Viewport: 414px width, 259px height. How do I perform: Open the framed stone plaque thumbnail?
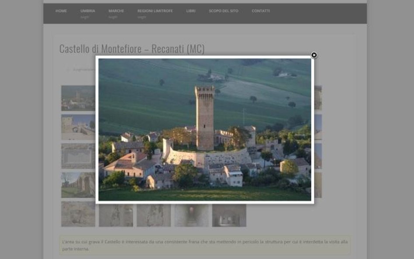[x=78, y=156]
